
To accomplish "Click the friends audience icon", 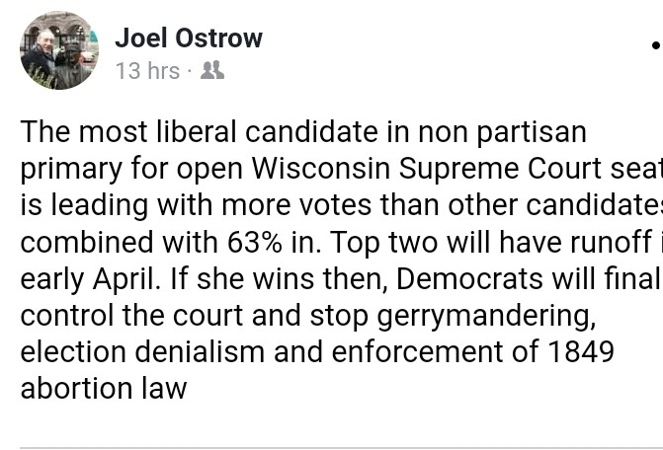I will pos(212,70).
